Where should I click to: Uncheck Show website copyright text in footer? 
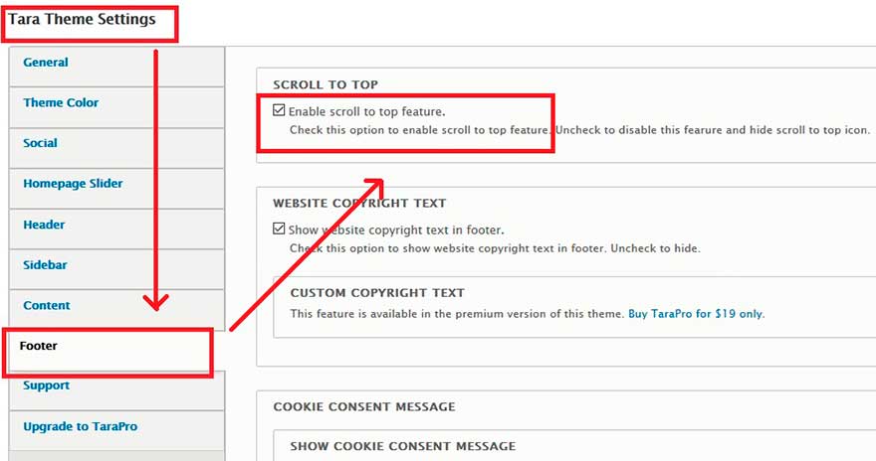280,229
